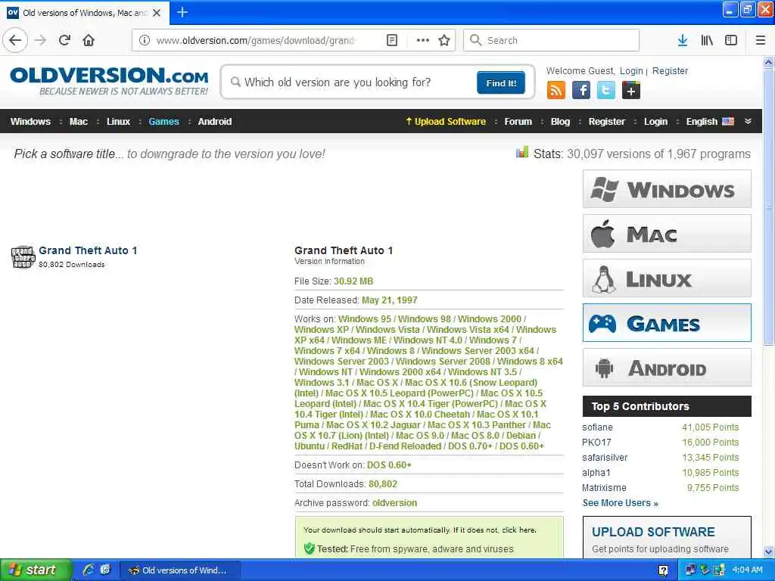Click Internet Explorer icon in quick launch
This screenshot has width=775, height=581.
click(89, 570)
